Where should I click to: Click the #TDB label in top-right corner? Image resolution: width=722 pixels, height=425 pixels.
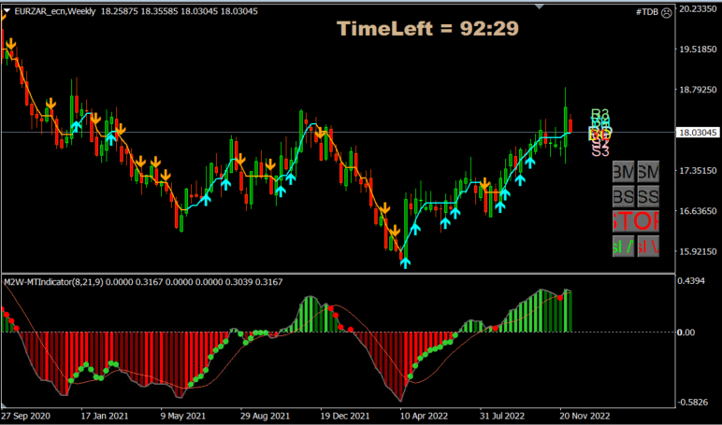[646, 10]
